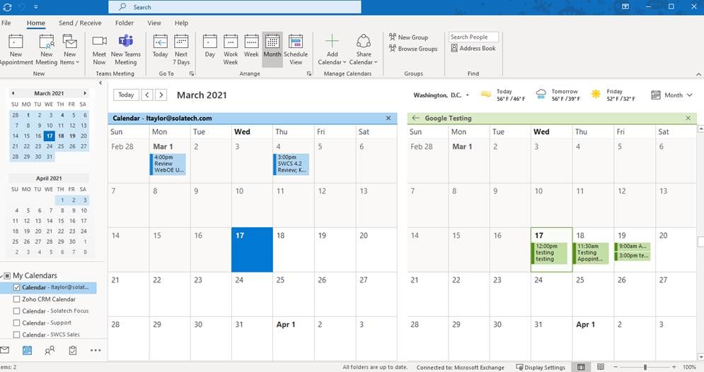Check Calendar - SWCS Sales

point(16,335)
